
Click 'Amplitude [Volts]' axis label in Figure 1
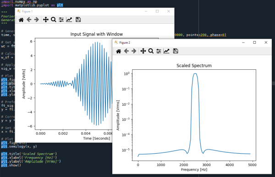pos(24,84)
